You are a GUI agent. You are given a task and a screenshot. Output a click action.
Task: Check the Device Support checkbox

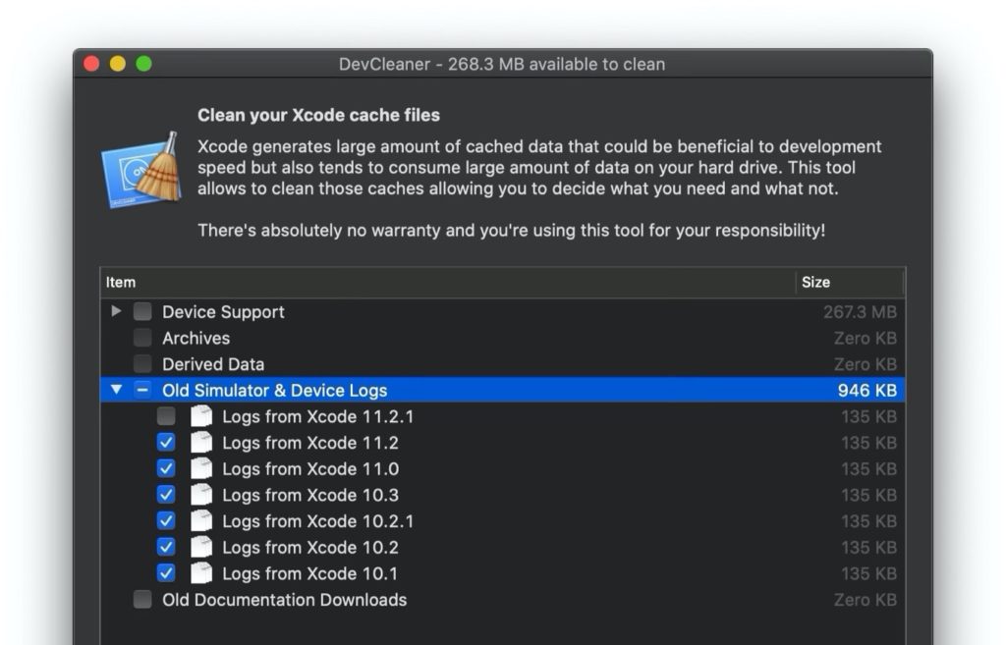click(x=141, y=311)
